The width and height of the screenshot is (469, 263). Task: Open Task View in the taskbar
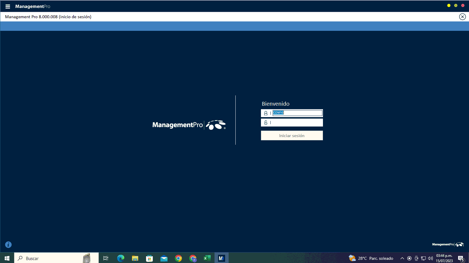tap(106, 258)
